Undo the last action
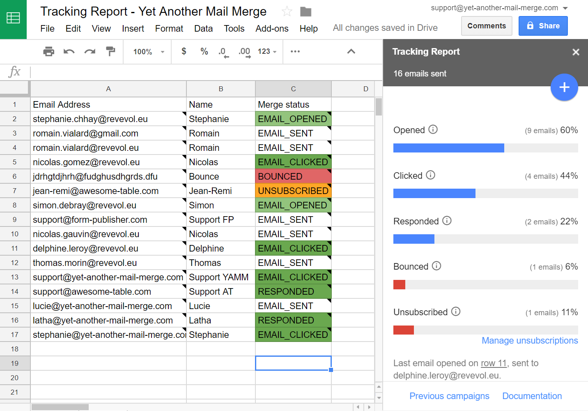588x411 pixels. pos(69,51)
